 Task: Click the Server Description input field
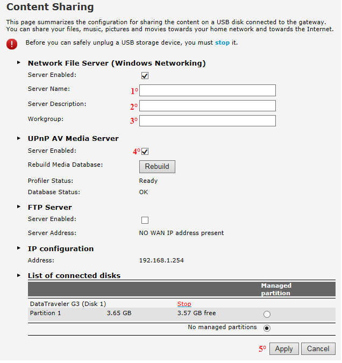[208, 106]
